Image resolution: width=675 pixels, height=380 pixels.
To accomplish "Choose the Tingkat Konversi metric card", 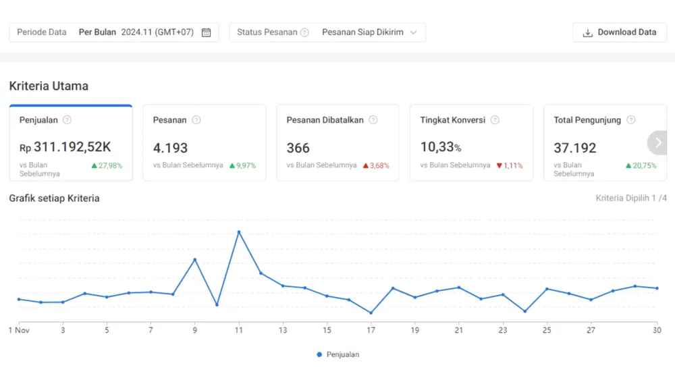I will (x=471, y=143).
